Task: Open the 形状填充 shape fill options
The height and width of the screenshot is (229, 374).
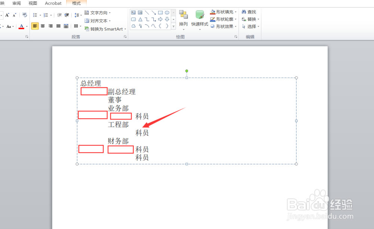Action: (223, 12)
